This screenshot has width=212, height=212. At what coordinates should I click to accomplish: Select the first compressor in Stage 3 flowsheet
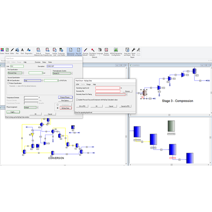159,87
